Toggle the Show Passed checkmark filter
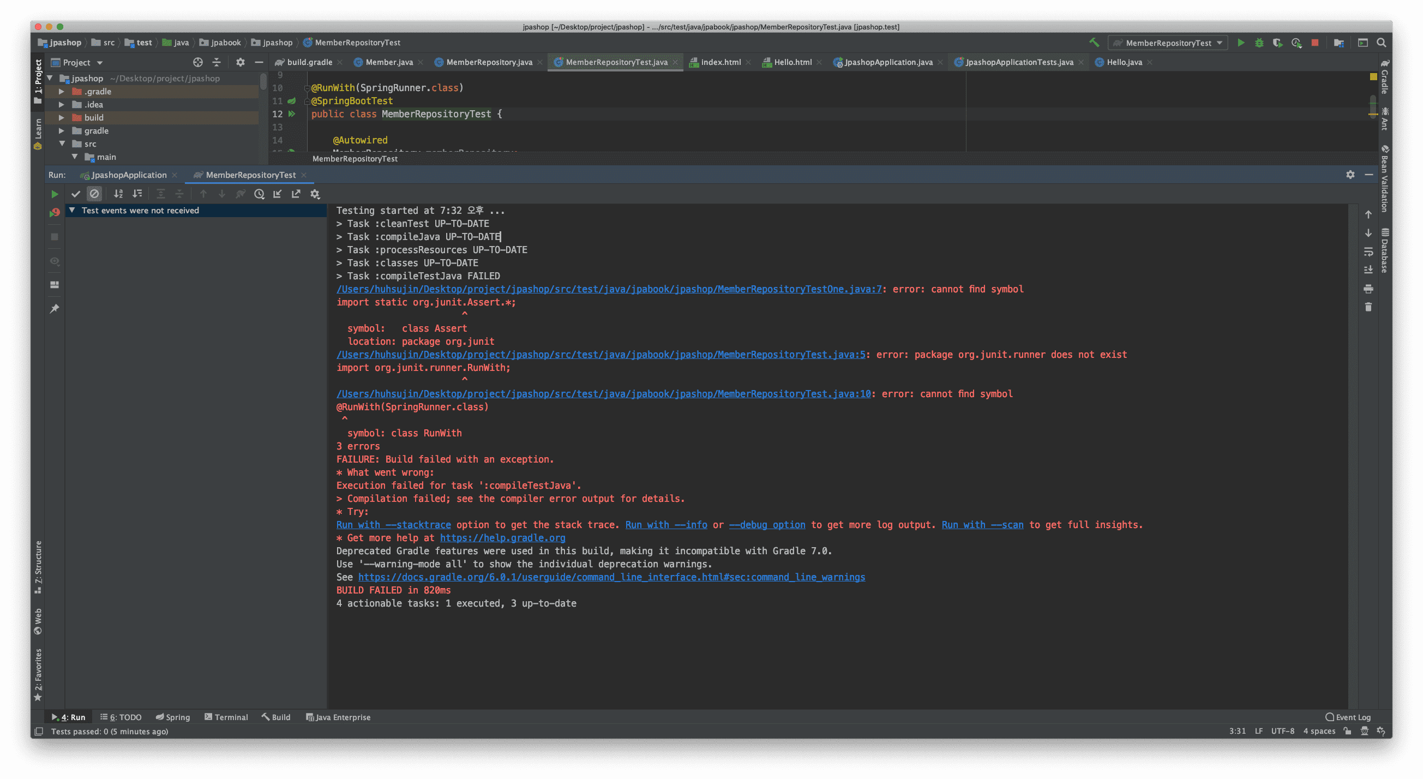The image size is (1423, 779). pyautogui.click(x=76, y=194)
